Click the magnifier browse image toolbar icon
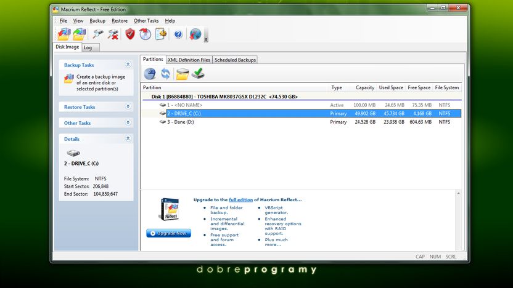This screenshot has width=513, height=288. coord(97,34)
